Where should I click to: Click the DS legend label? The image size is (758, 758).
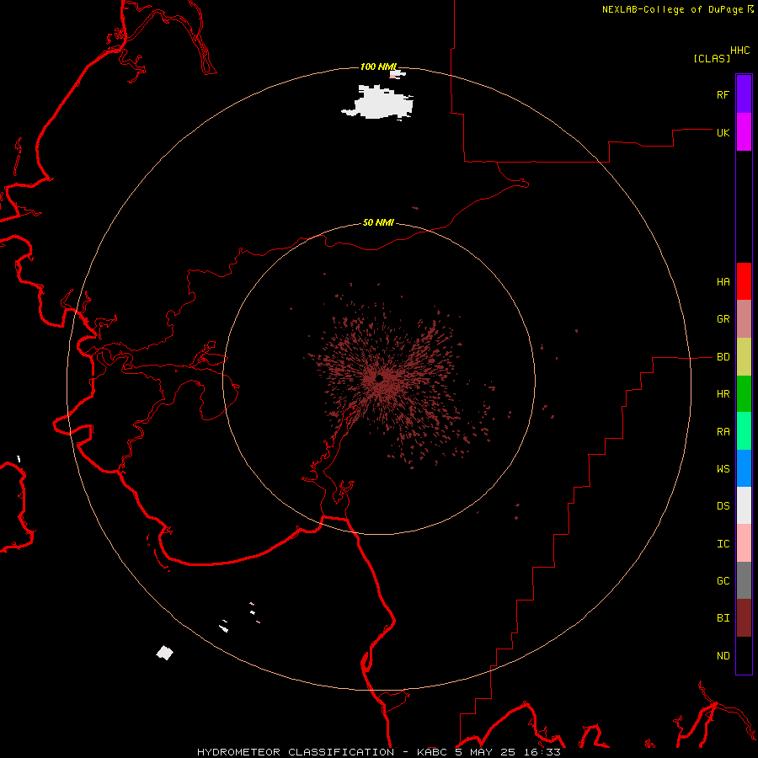[723, 505]
